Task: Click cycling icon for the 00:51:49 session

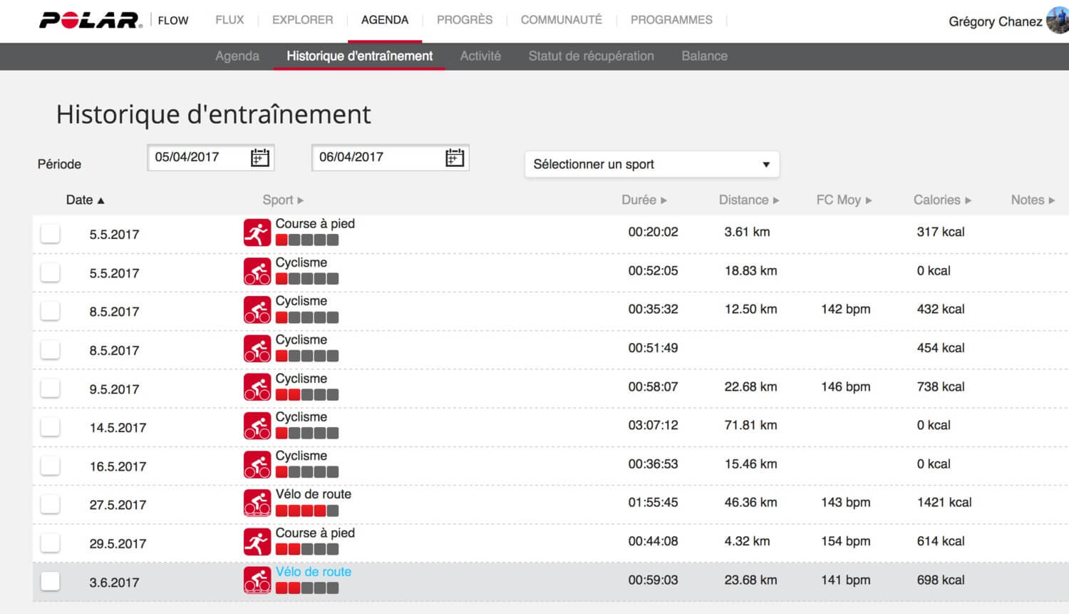Action: click(x=257, y=348)
